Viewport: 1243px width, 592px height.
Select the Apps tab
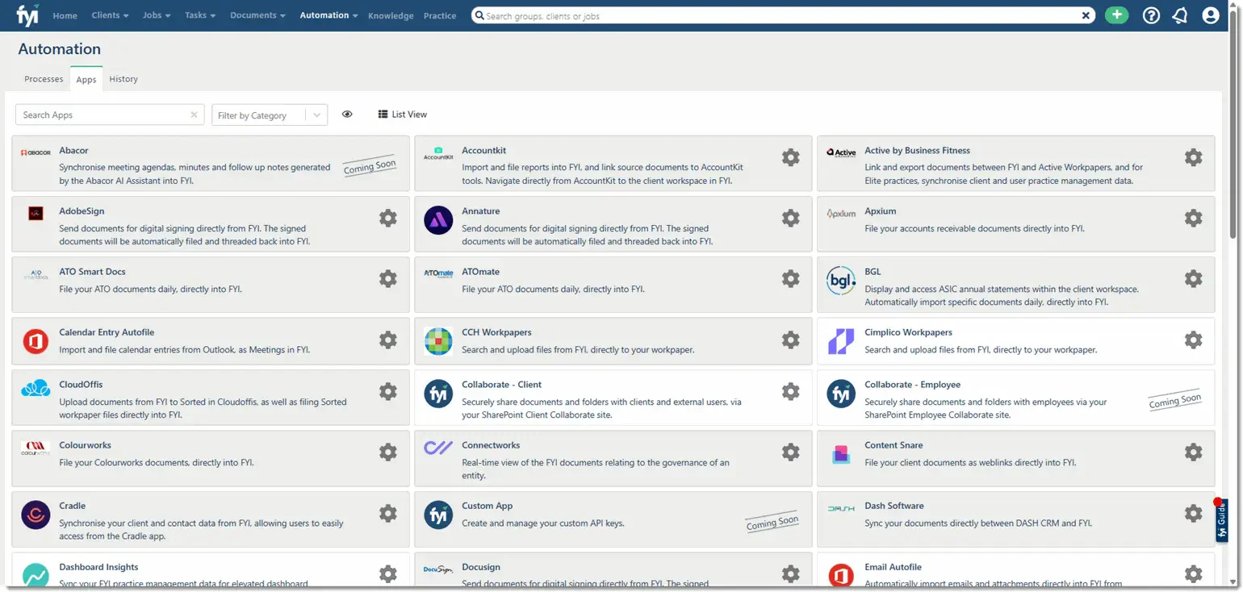[86, 79]
